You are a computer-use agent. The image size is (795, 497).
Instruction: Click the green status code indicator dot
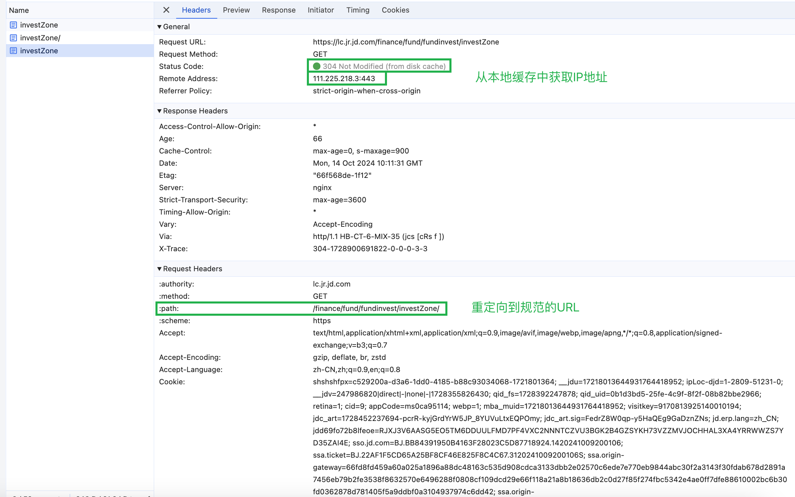point(317,66)
